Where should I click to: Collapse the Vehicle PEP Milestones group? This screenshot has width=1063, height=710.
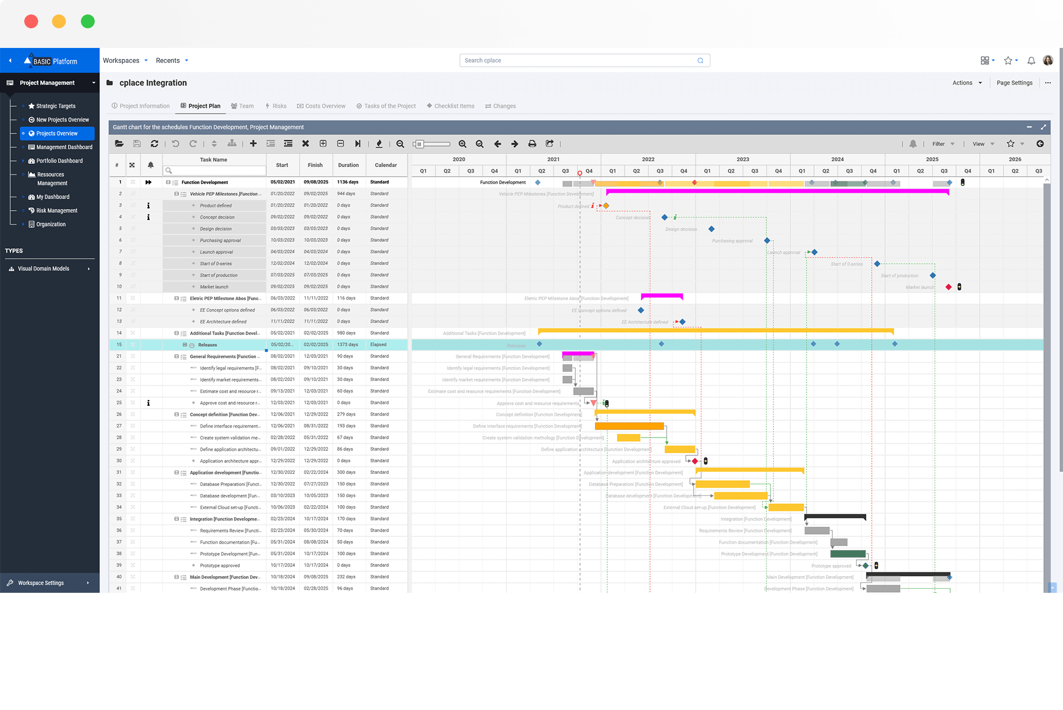tap(177, 194)
